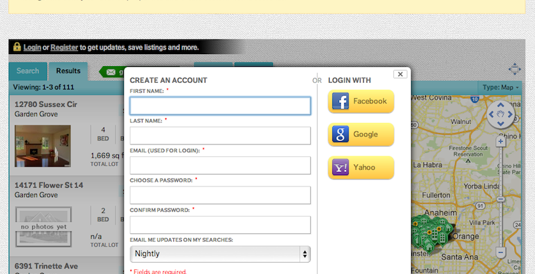Screen dimensions: 535x274
Task: Pan the map down with the arrow
Action: pos(500,124)
